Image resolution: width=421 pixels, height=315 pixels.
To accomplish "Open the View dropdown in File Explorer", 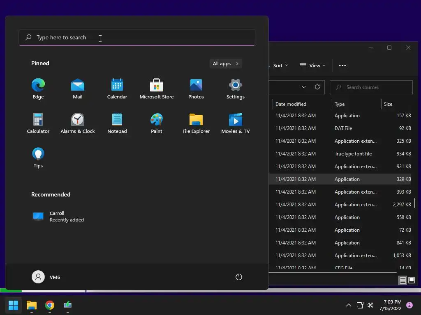I will (312, 65).
